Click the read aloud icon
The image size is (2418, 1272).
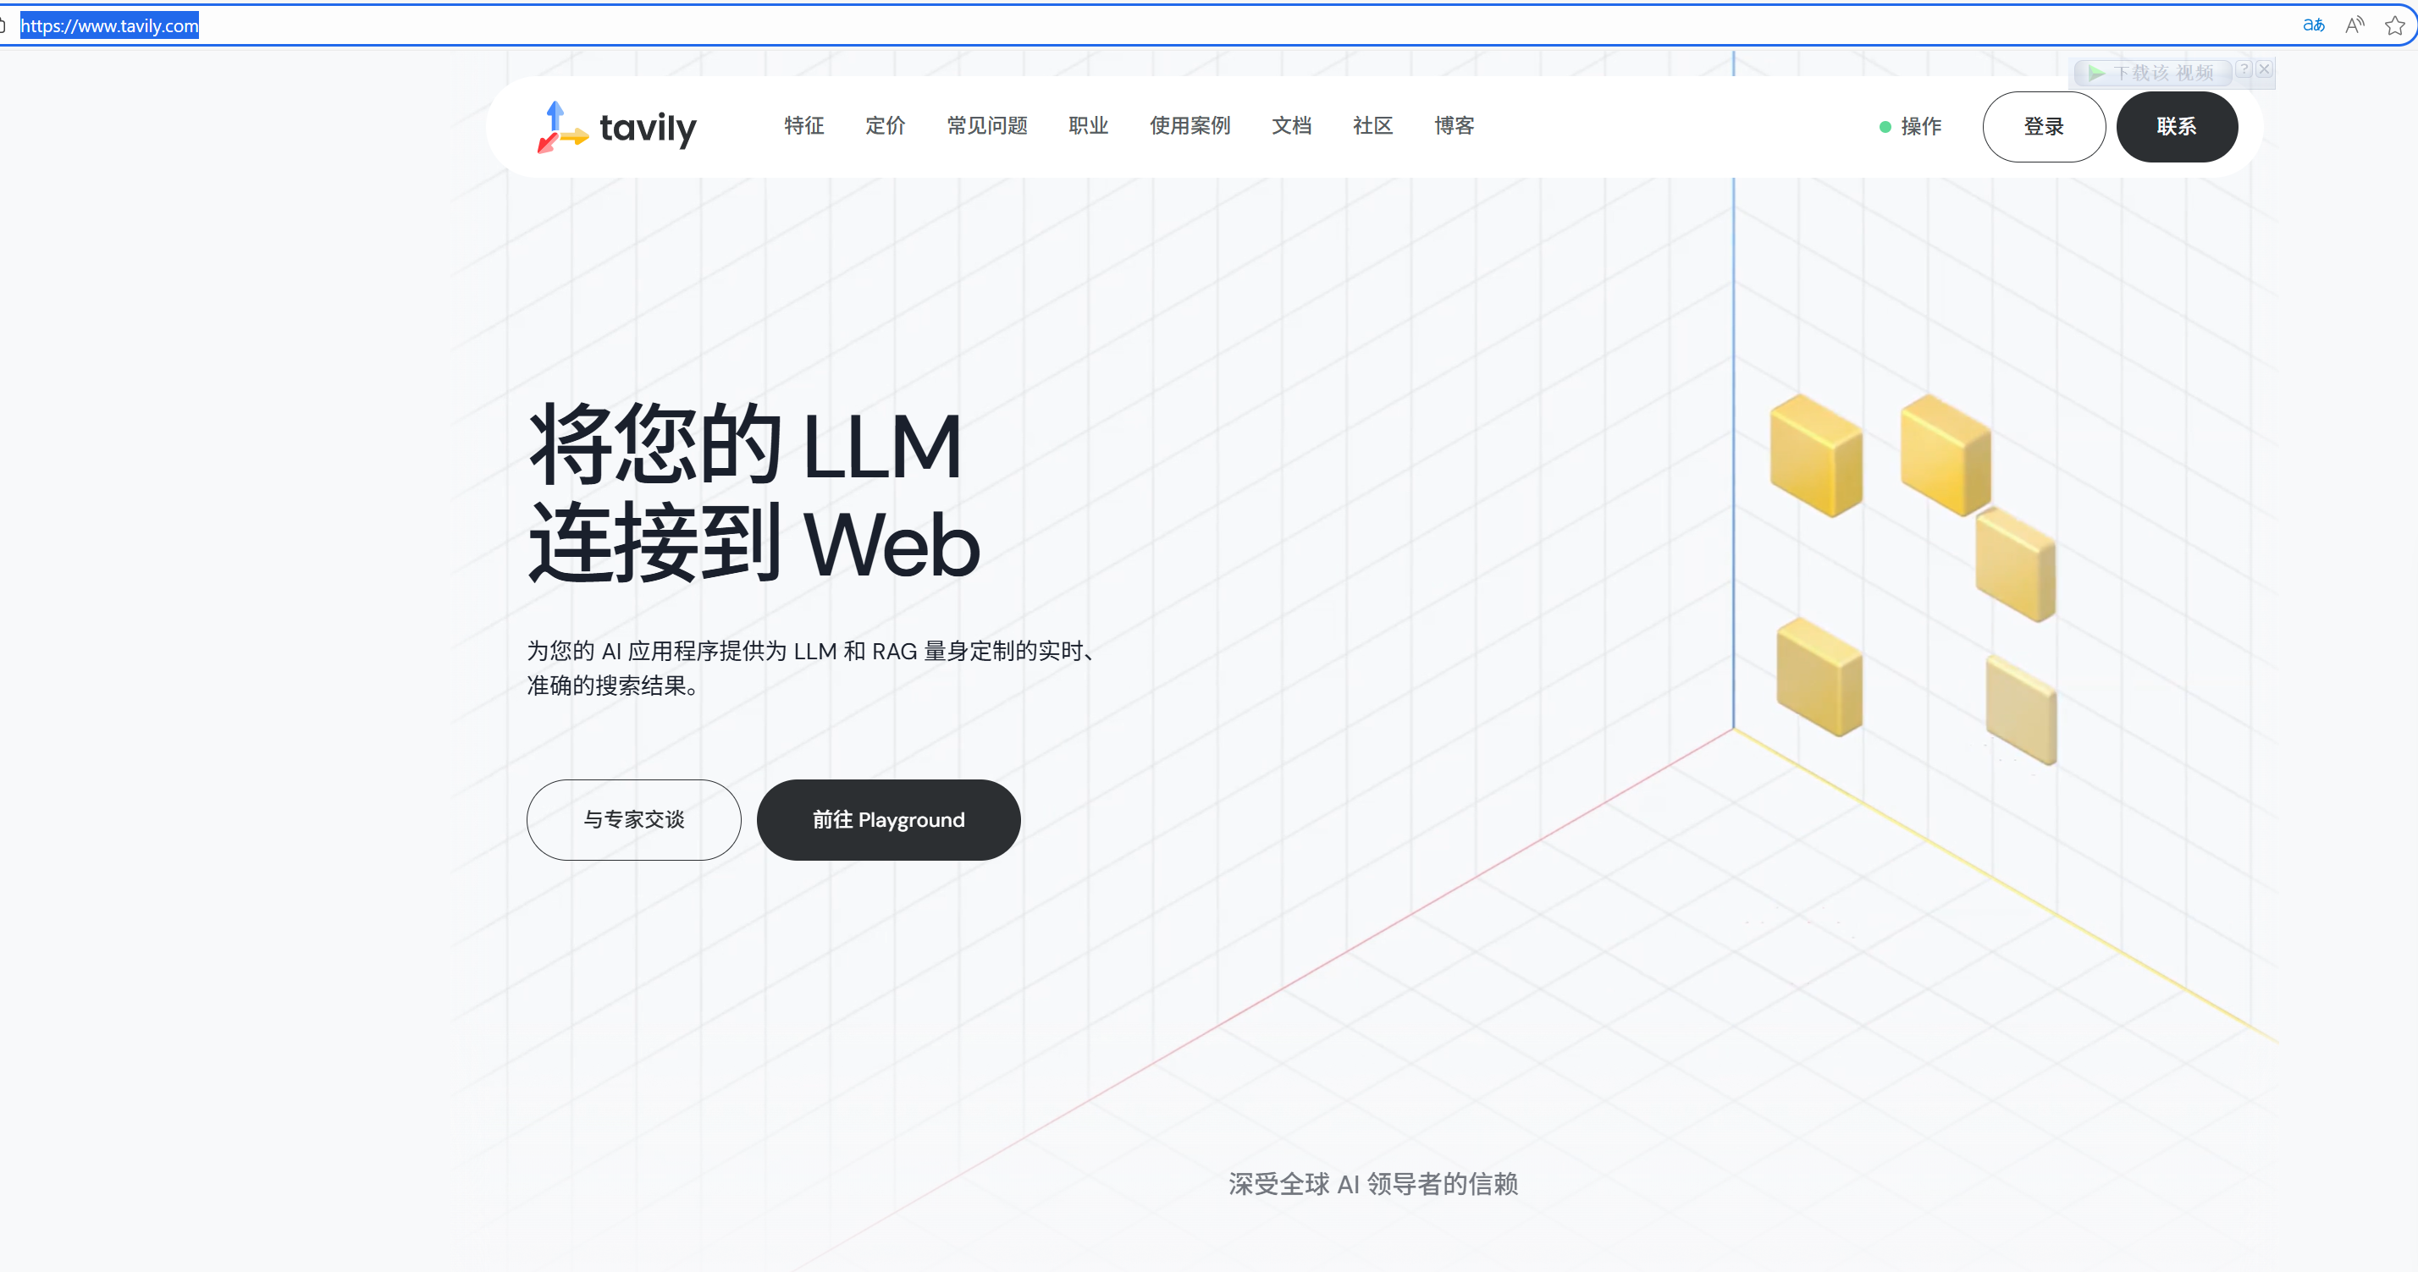2355,25
